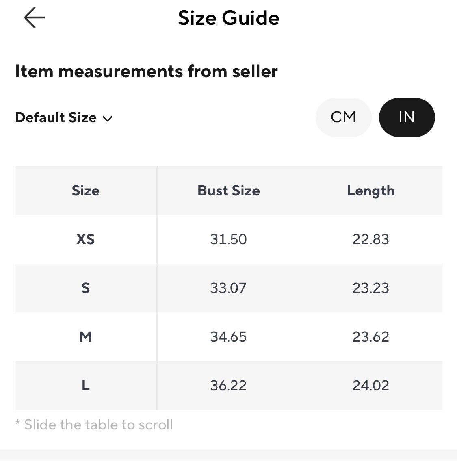The height and width of the screenshot is (464, 457).
Task: Click the Size column header
Action: [85, 191]
